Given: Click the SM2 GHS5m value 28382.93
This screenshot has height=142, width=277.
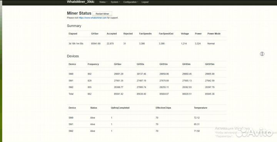Looking at the screenshot, I should tap(187, 87).
